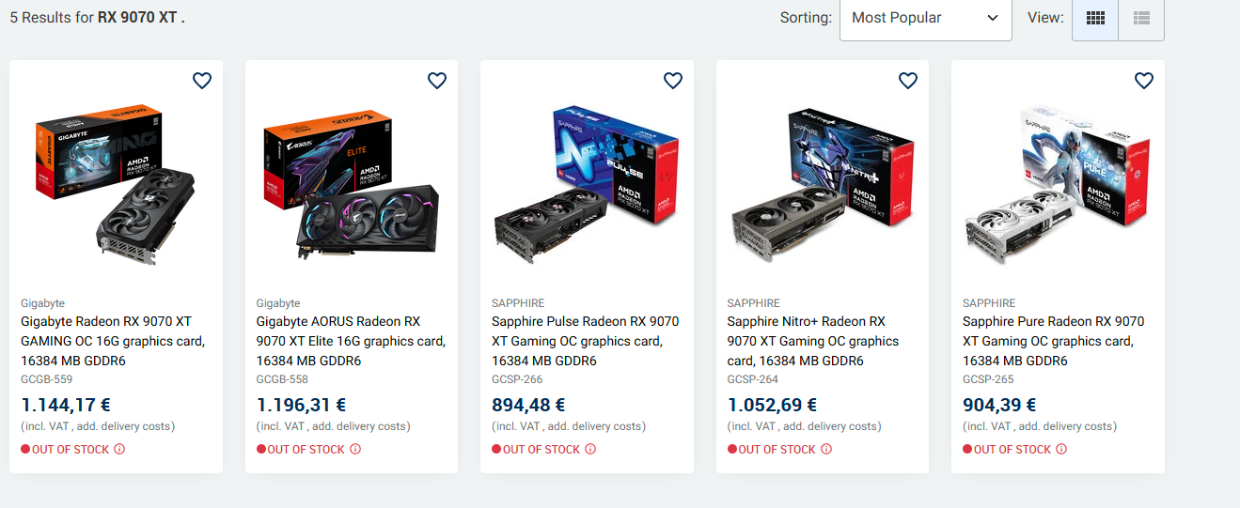Open the Most Popular sorting dropdown
This screenshot has height=508, width=1240.
925,18
